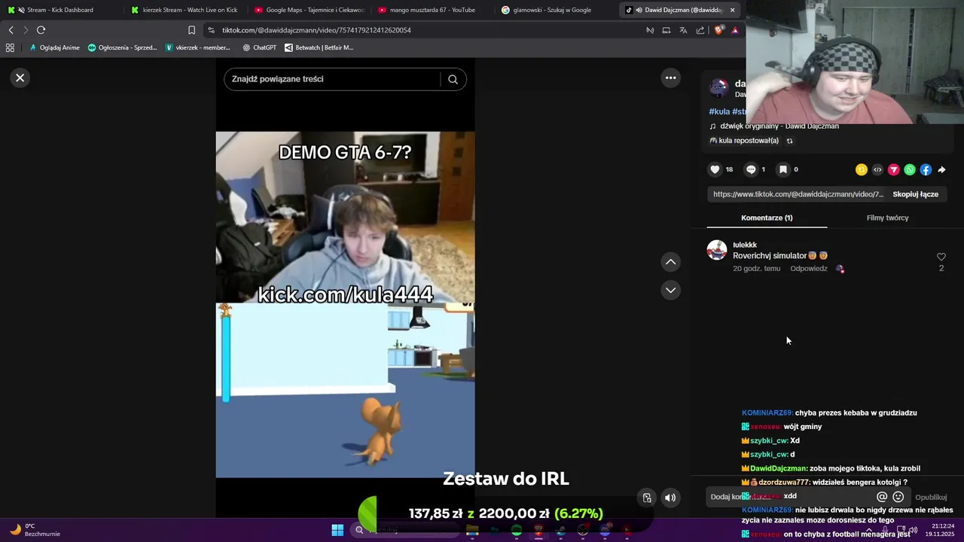Reply to lulekkk's comment via "Odpowiedz"
The image size is (964, 542).
coord(808,269)
